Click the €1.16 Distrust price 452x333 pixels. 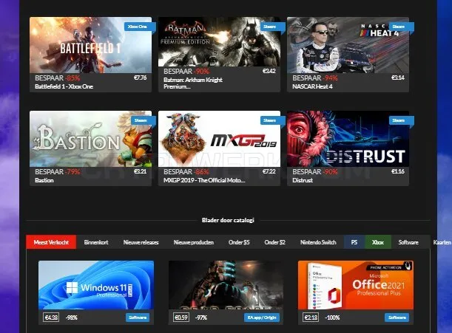pos(398,171)
